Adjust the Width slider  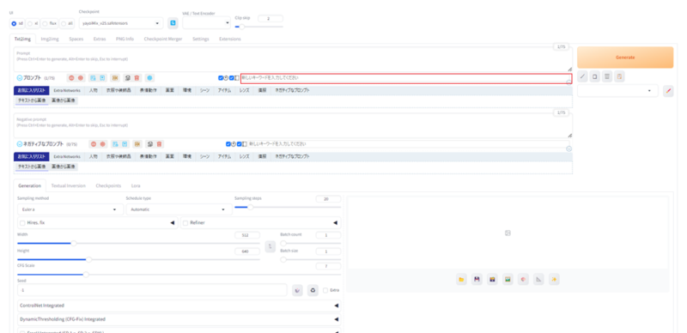(138, 243)
